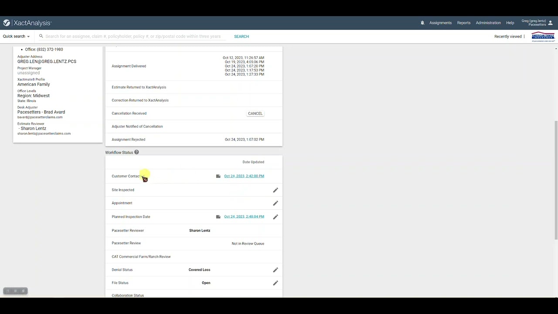Viewport: 558px width, 314px height.
Task: Click bavard@pacesetterclaims.com email
Action: tap(40, 117)
